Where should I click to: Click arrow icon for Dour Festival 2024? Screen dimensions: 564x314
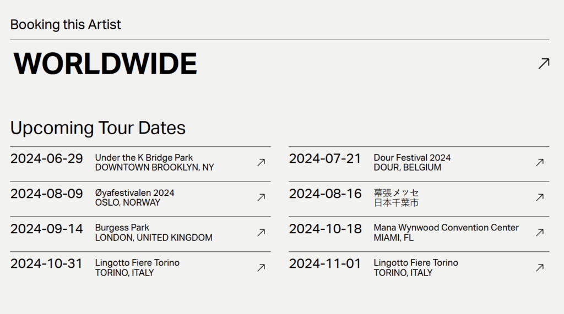[x=540, y=162]
